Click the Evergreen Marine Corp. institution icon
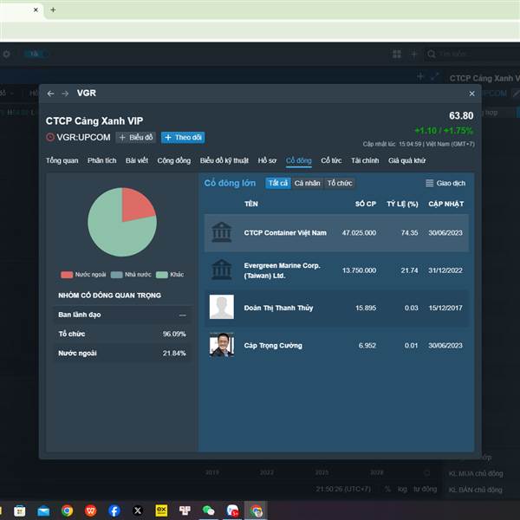This screenshot has width=520, height=520. click(221, 270)
